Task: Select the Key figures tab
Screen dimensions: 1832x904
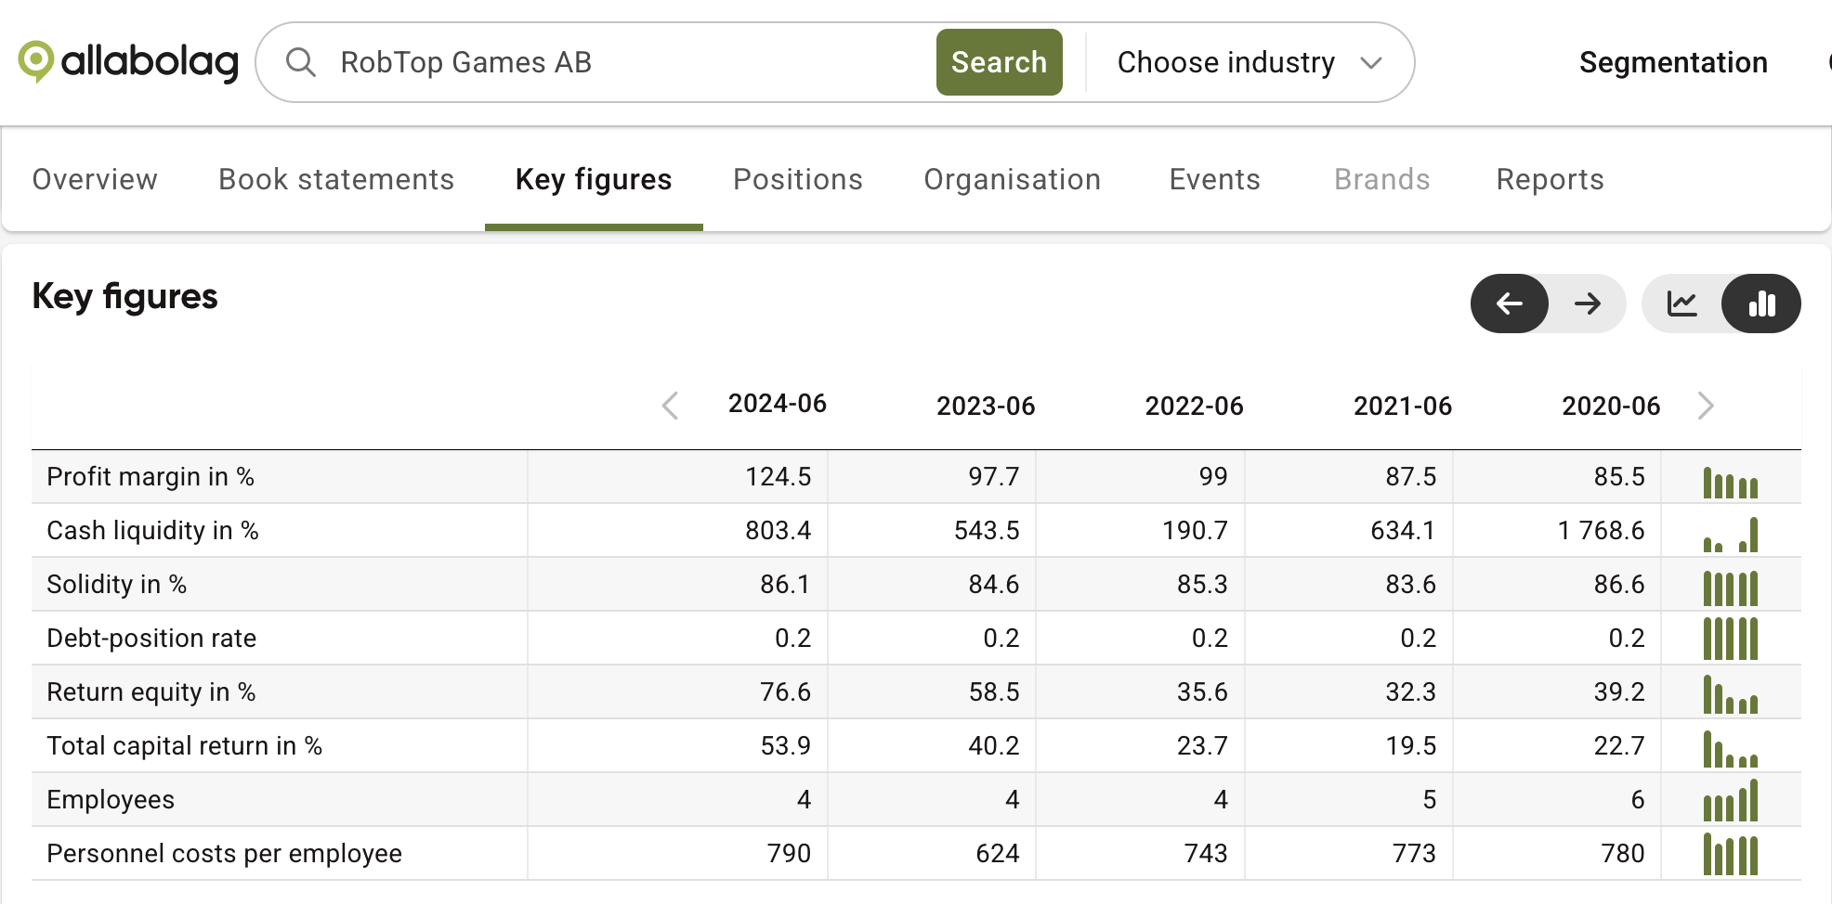Action: (594, 179)
